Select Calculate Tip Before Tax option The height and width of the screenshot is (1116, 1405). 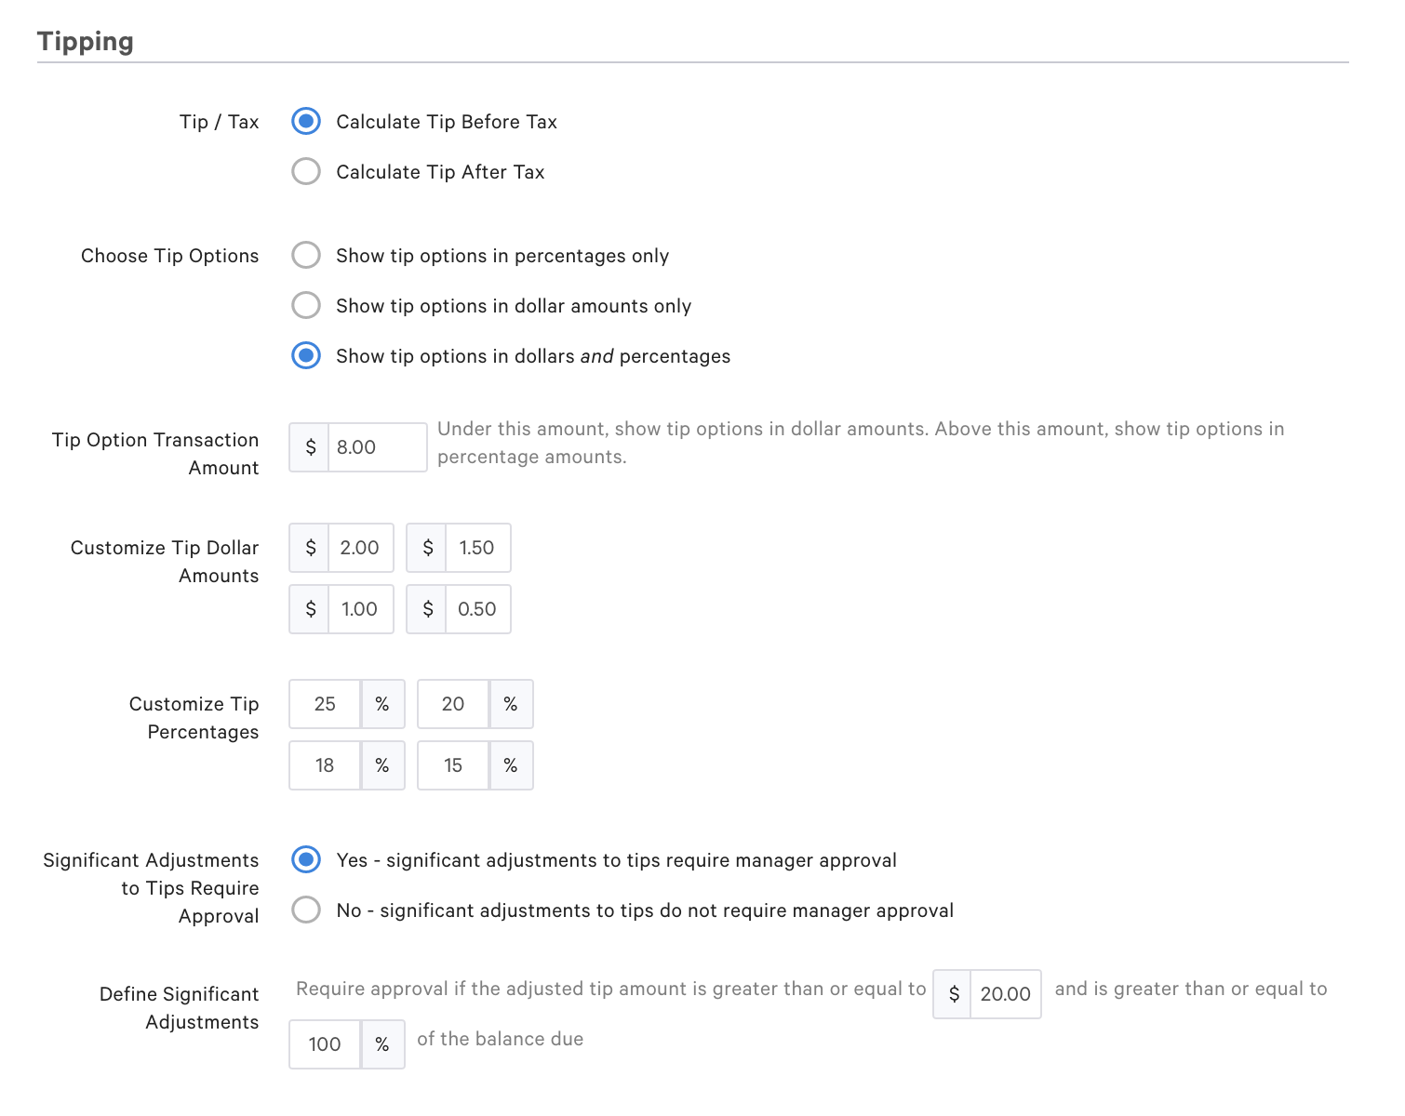(x=305, y=121)
